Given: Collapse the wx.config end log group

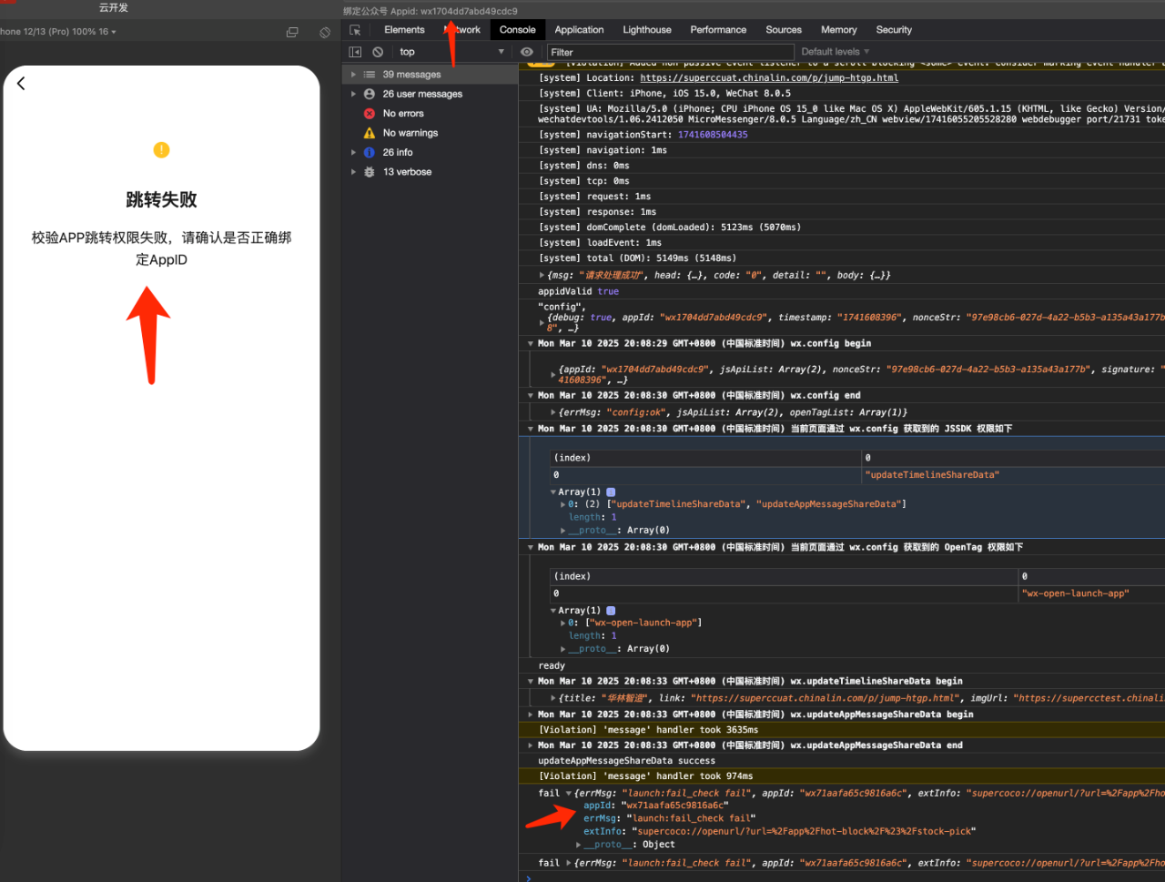Looking at the screenshot, I should [x=531, y=396].
